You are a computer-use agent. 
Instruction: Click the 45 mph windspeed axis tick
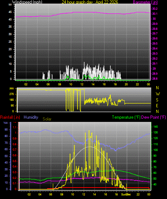(10, 12)
